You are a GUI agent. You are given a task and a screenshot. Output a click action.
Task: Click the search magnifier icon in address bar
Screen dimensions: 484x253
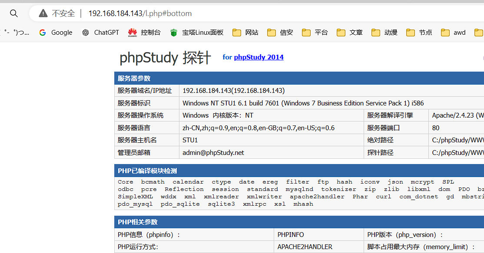click(x=13, y=13)
